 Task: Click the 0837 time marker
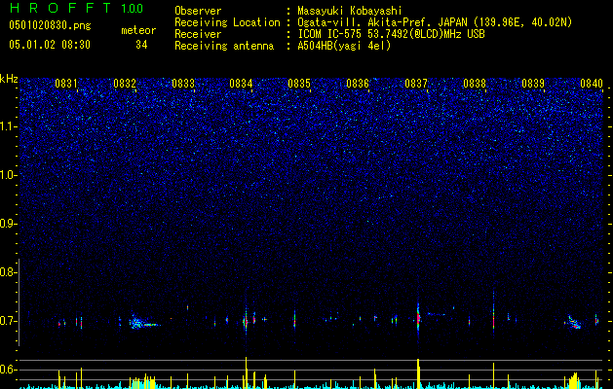tap(416, 83)
